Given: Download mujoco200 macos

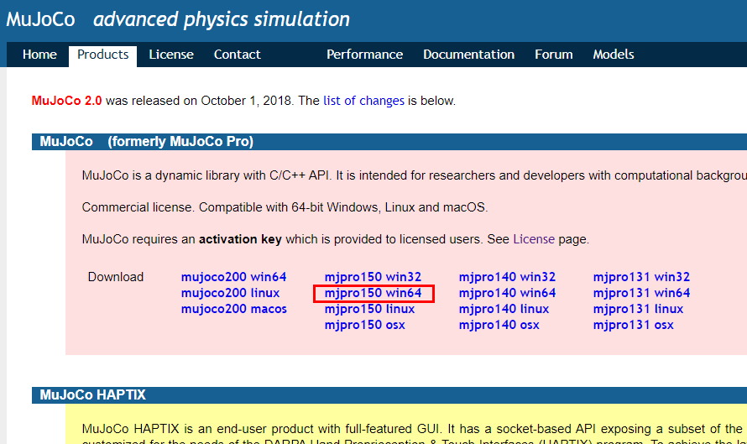Looking at the screenshot, I should pos(233,309).
